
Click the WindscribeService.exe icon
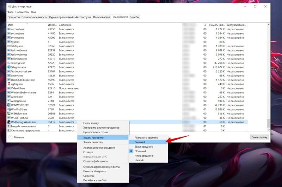coord(9,92)
